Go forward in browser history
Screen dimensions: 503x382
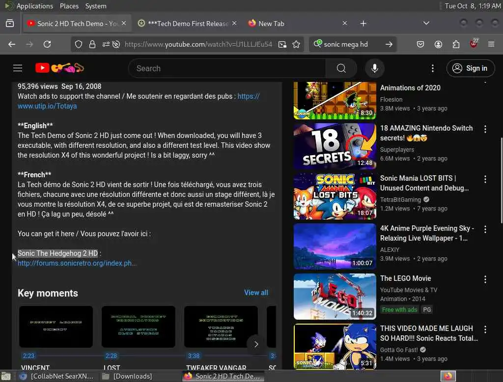[x=29, y=44]
